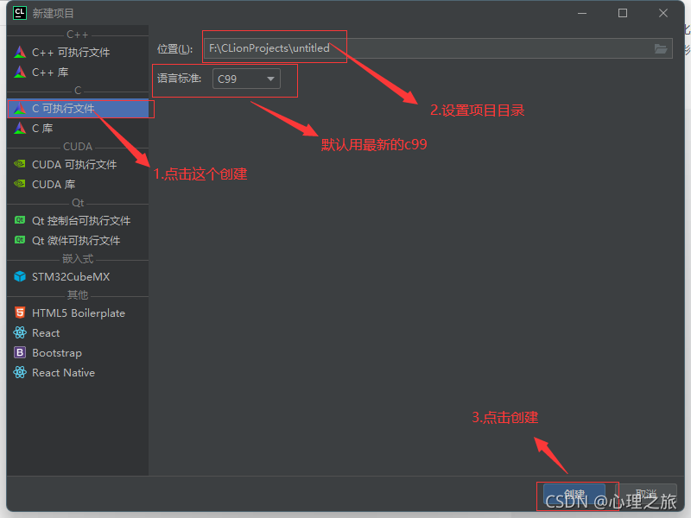Screen dimensions: 691x518
Task: Click the React atom icon beside React
Action: tap(20, 332)
